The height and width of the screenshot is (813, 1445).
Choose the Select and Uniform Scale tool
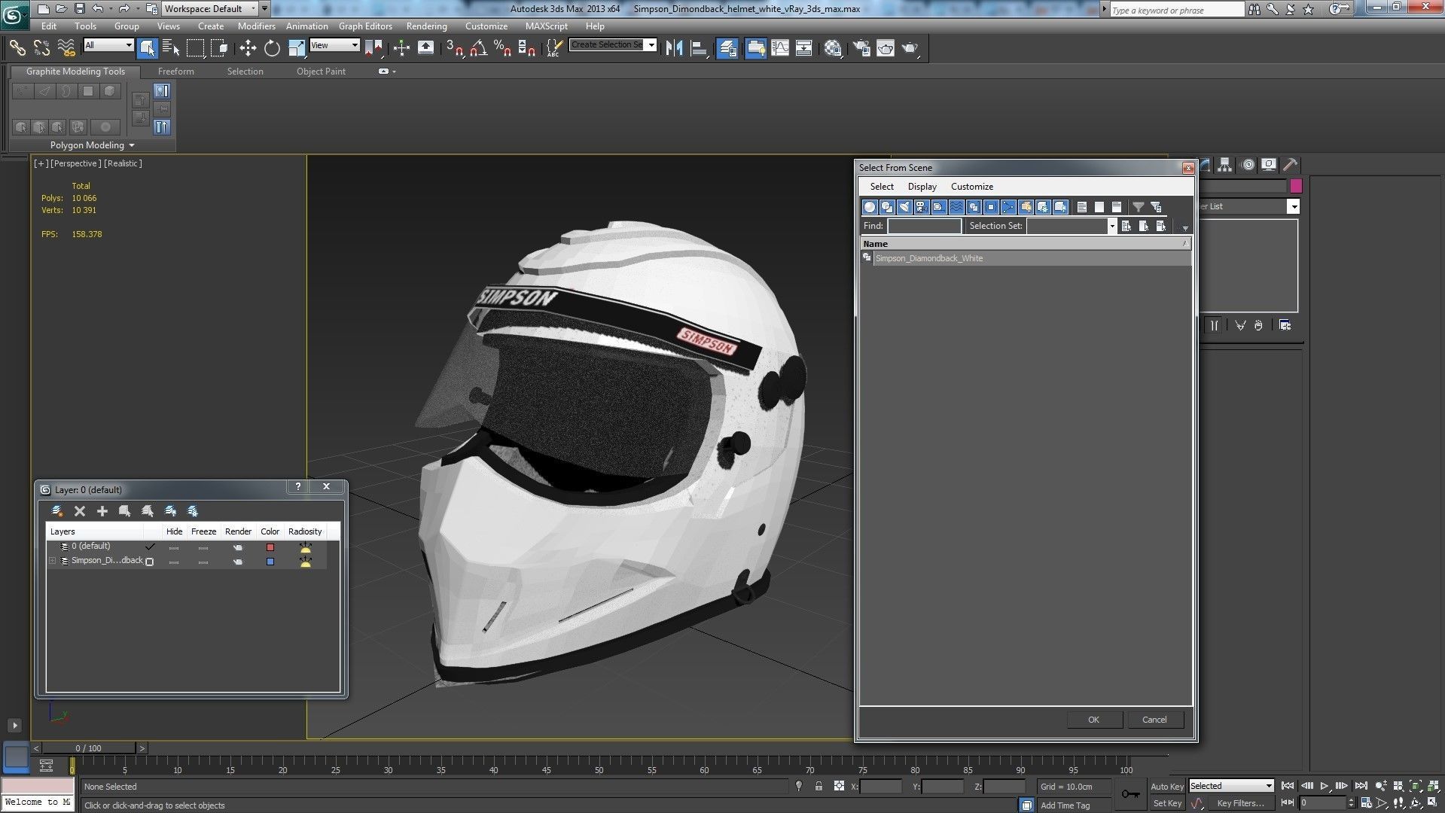pyautogui.click(x=297, y=48)
